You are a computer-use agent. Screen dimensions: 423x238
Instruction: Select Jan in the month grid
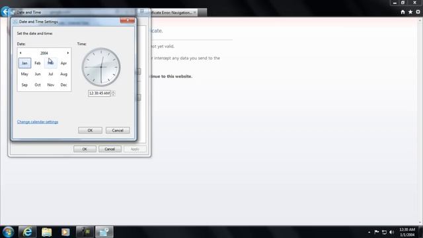tap(24, 63)
